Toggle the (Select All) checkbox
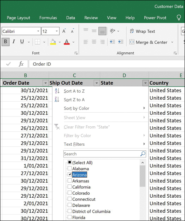Image resolution: width=185 pixels, height=221 pixels. coord(69,162)
